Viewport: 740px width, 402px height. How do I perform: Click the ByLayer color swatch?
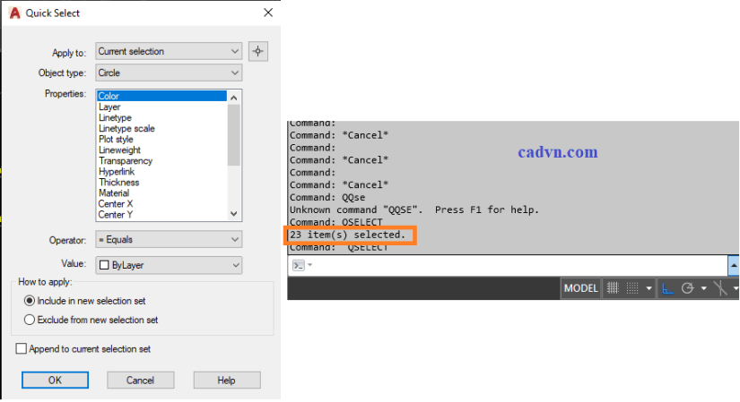[x=104, y=265]
